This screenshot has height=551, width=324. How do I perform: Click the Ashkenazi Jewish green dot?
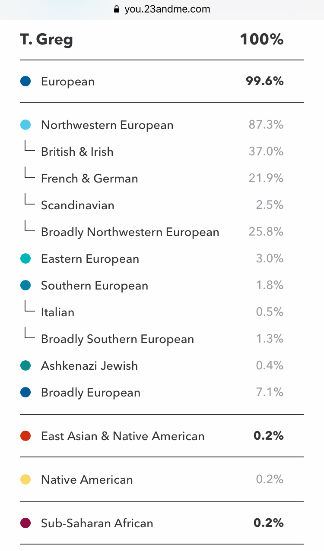[x=25, y=365]
